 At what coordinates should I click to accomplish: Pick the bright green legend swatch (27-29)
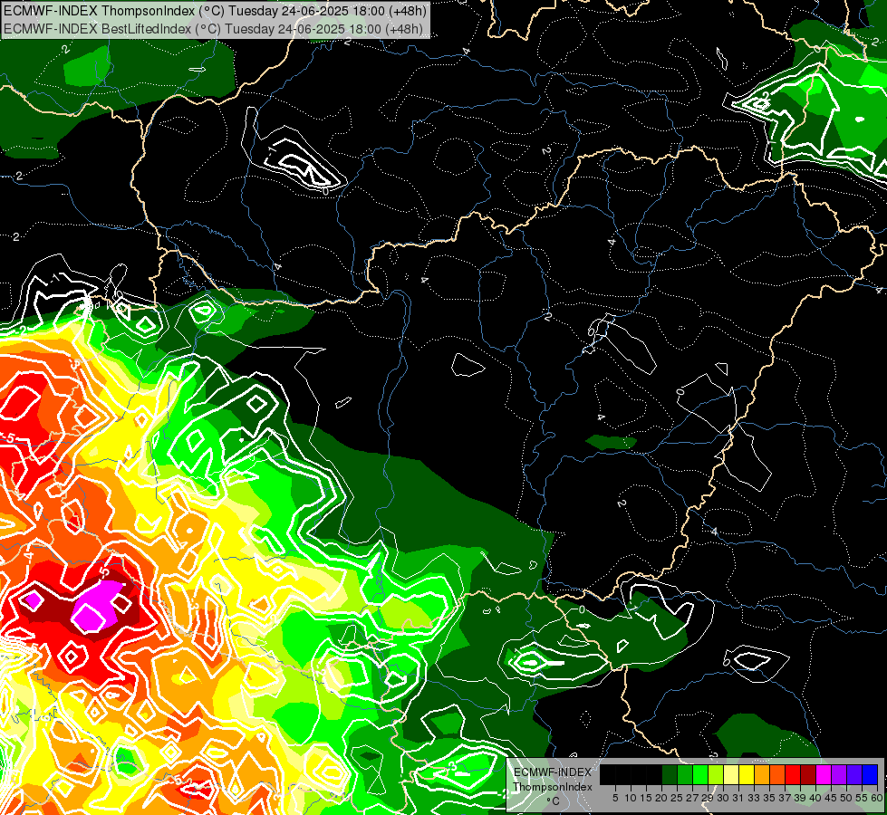click(x=700, y=774)
